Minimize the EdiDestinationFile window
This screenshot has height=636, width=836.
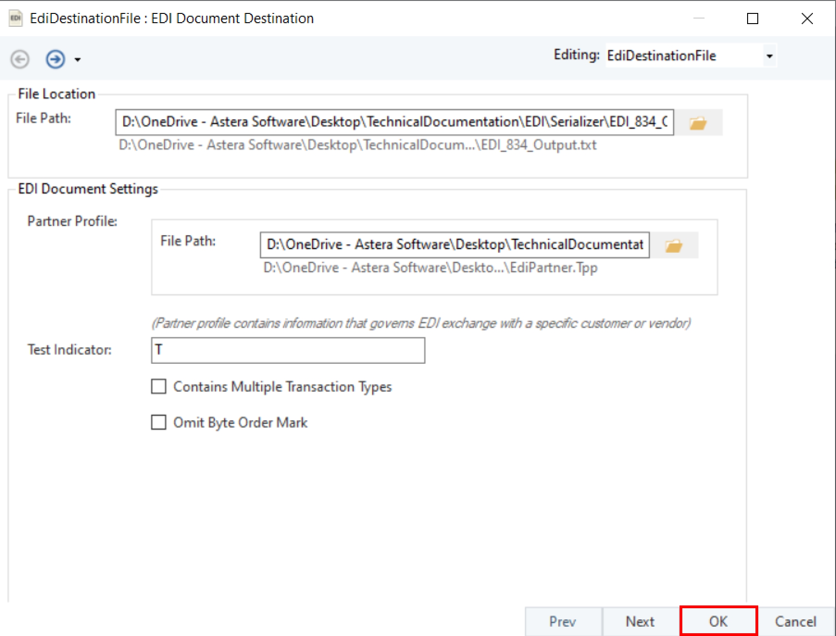(x=699, y=19)
